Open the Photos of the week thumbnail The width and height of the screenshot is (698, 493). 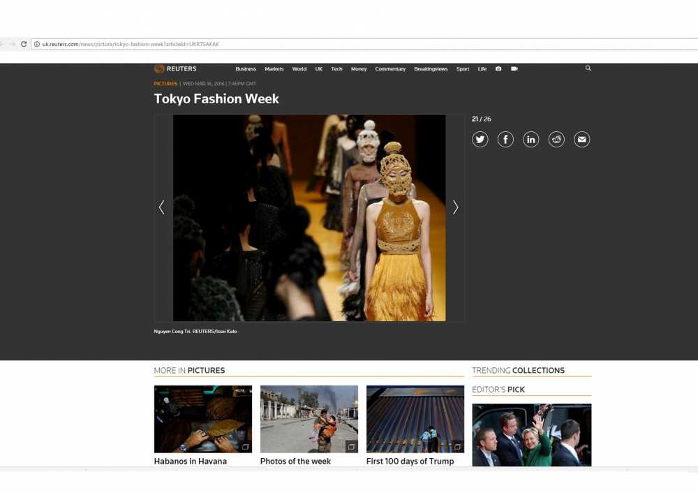point(309,419)
